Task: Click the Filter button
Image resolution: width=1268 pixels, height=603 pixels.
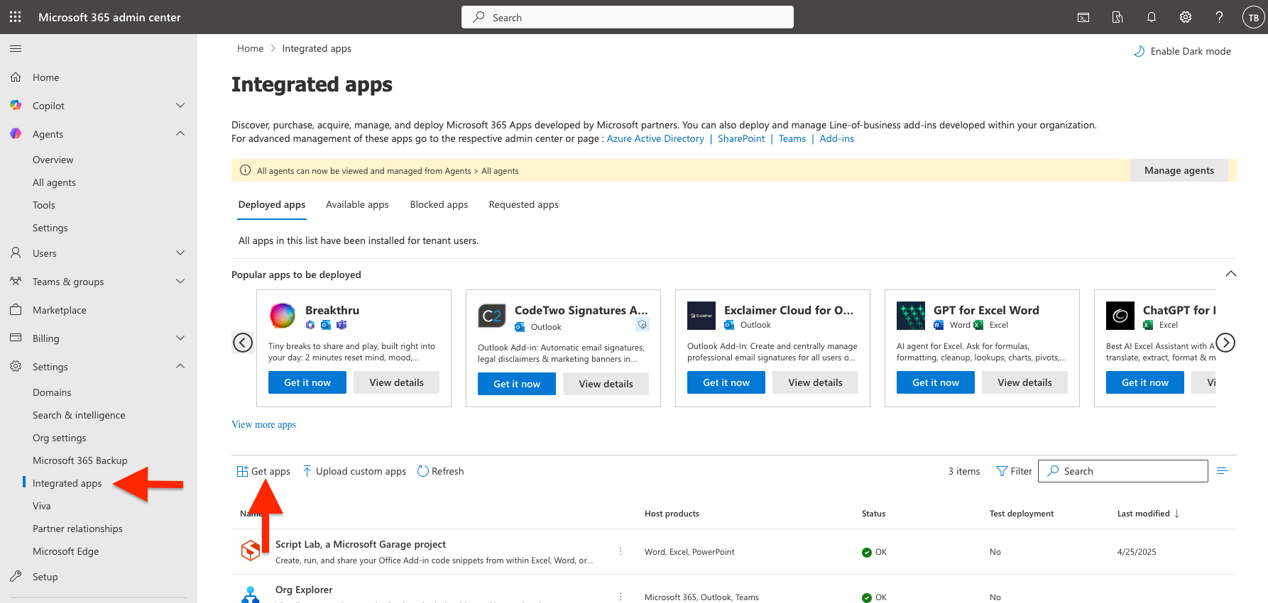Action: click(x=1014, y=471)
